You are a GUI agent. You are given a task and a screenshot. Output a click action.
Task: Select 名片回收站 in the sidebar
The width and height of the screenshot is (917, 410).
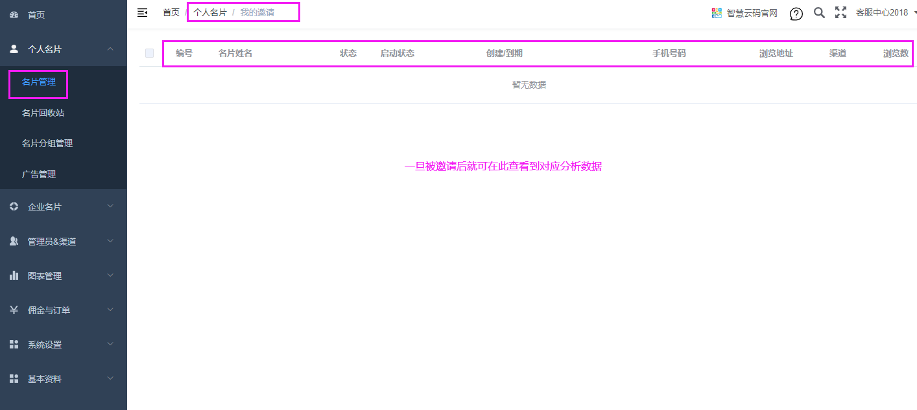pos(43,113)
